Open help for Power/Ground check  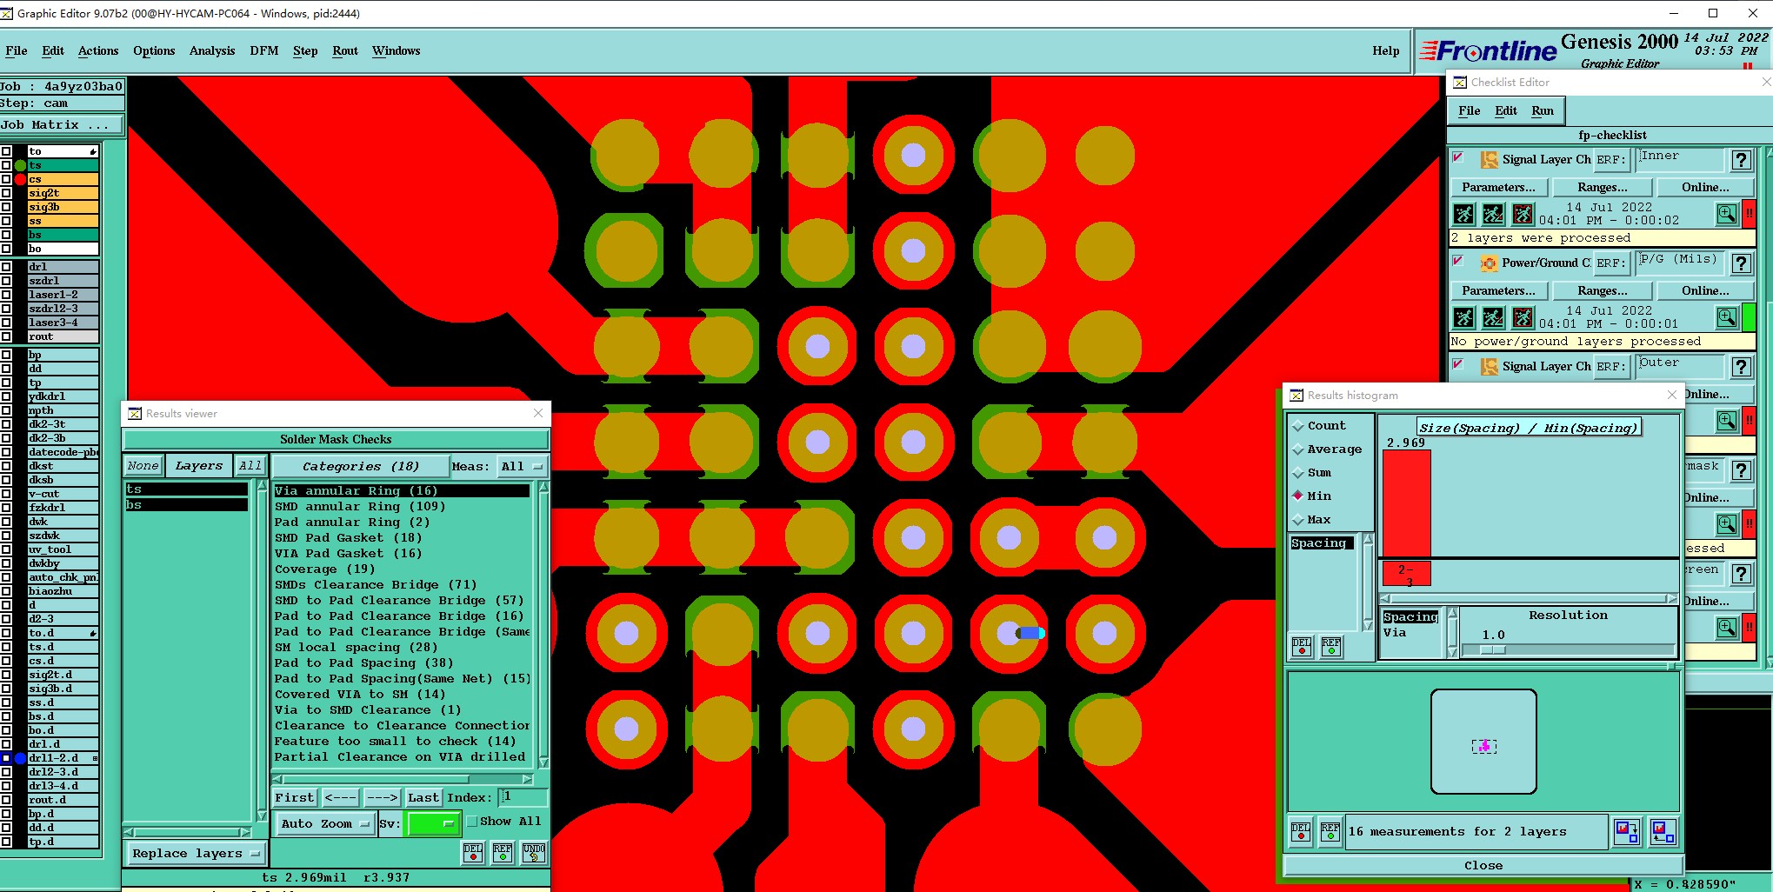tap(1741, 263)
